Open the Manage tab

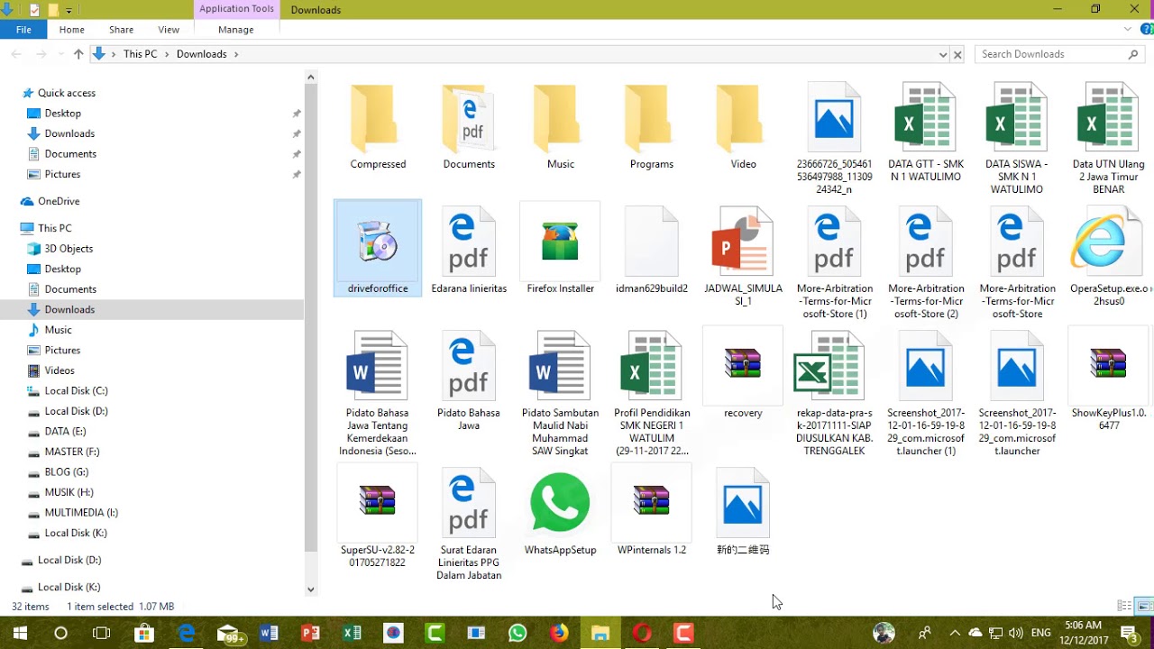pos(236,30)
